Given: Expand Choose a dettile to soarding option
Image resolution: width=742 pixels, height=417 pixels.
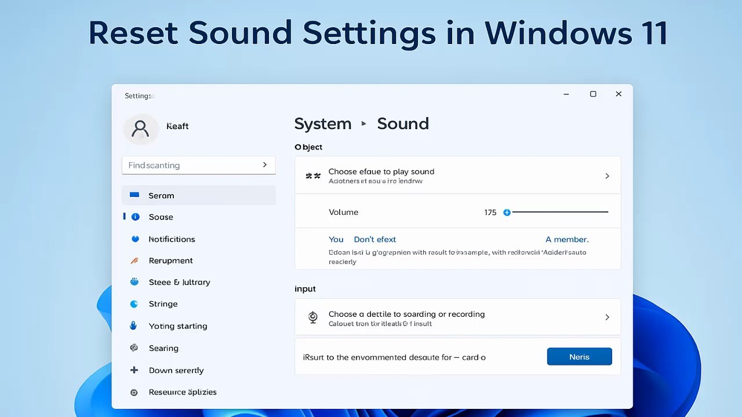Looking at the screenshot, I should [607, 317].
